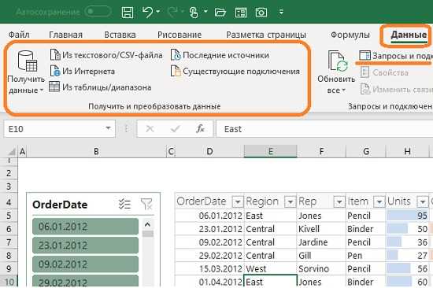433x288 pixels.
Task: Click Последние источники
Action: (x=220, y=55)
